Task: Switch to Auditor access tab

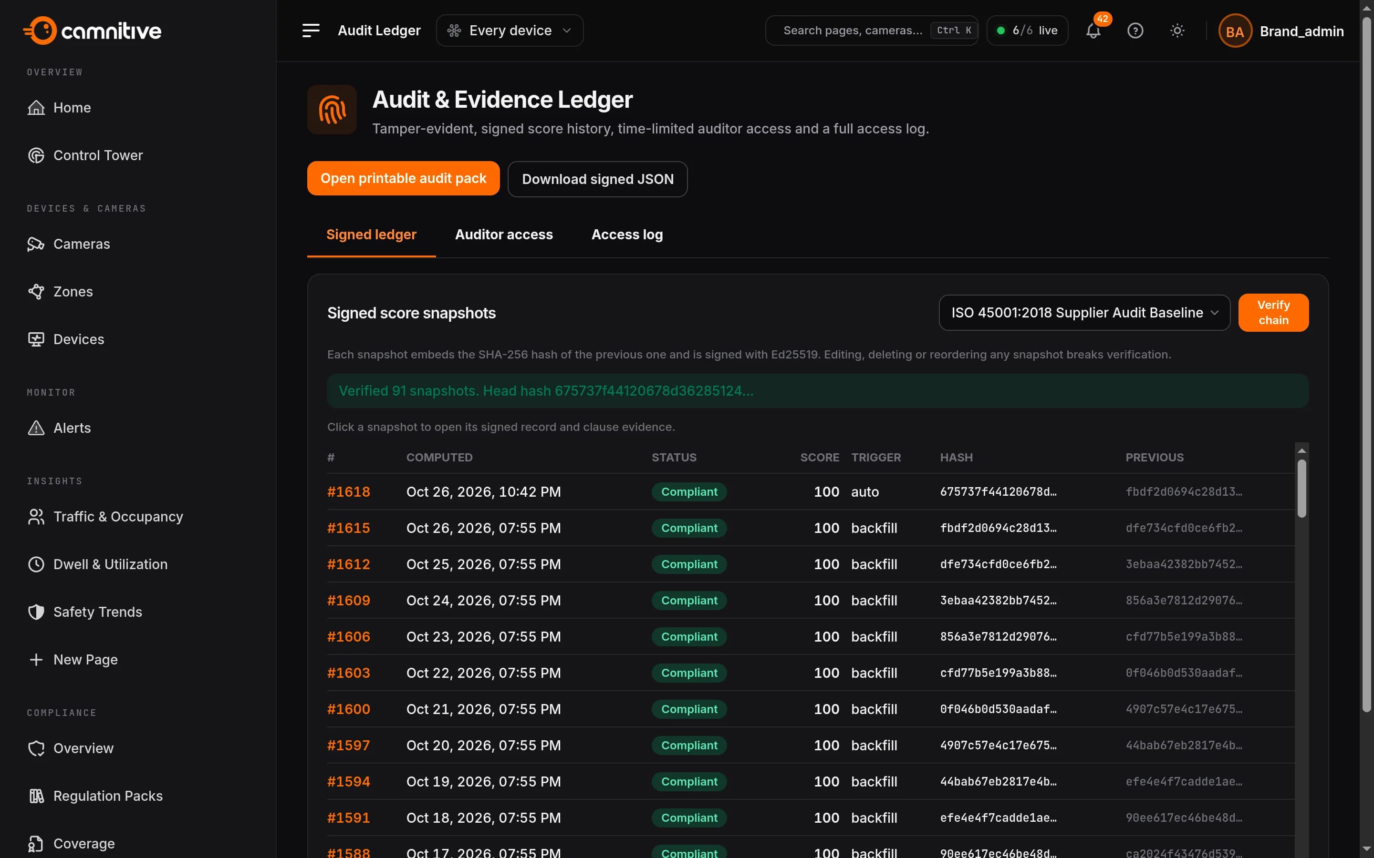Action: click(504, 235)
